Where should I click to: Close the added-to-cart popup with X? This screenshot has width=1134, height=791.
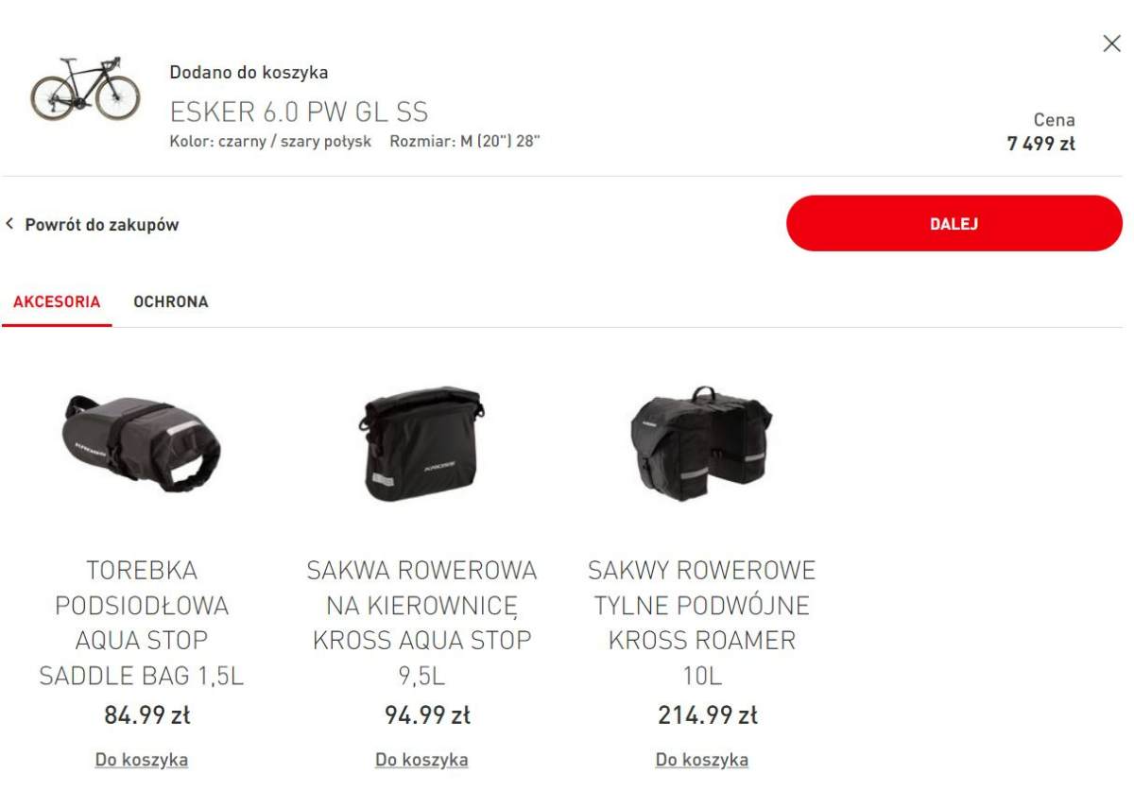point(1111,43)
